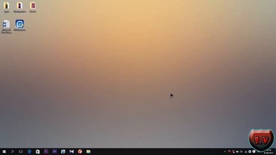Open the volume control in system tray

[241, 152]
